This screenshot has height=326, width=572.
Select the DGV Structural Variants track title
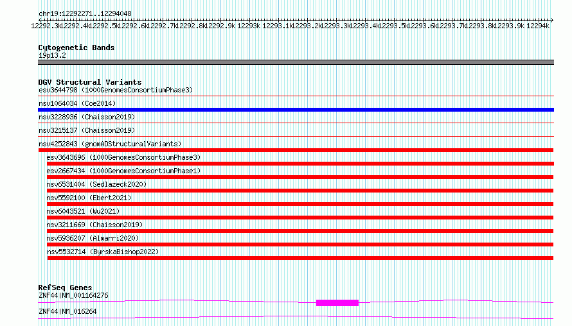(90, 82)
